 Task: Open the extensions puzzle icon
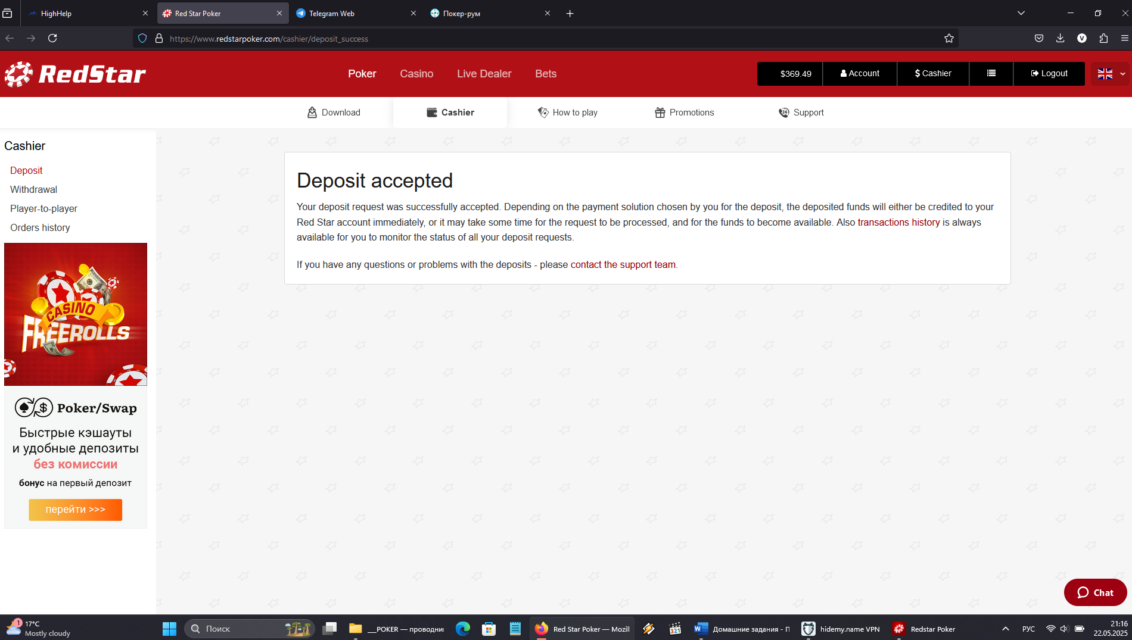pyautogui.click(x=1103, y=38)
